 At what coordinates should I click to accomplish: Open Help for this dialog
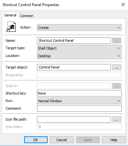coord(114,140)
